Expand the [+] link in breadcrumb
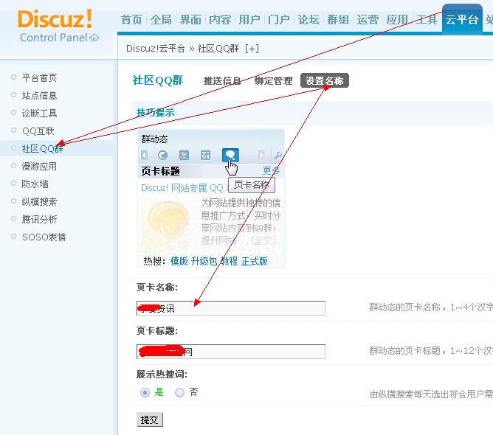This screenshot has width=493, height=435. 252,49
